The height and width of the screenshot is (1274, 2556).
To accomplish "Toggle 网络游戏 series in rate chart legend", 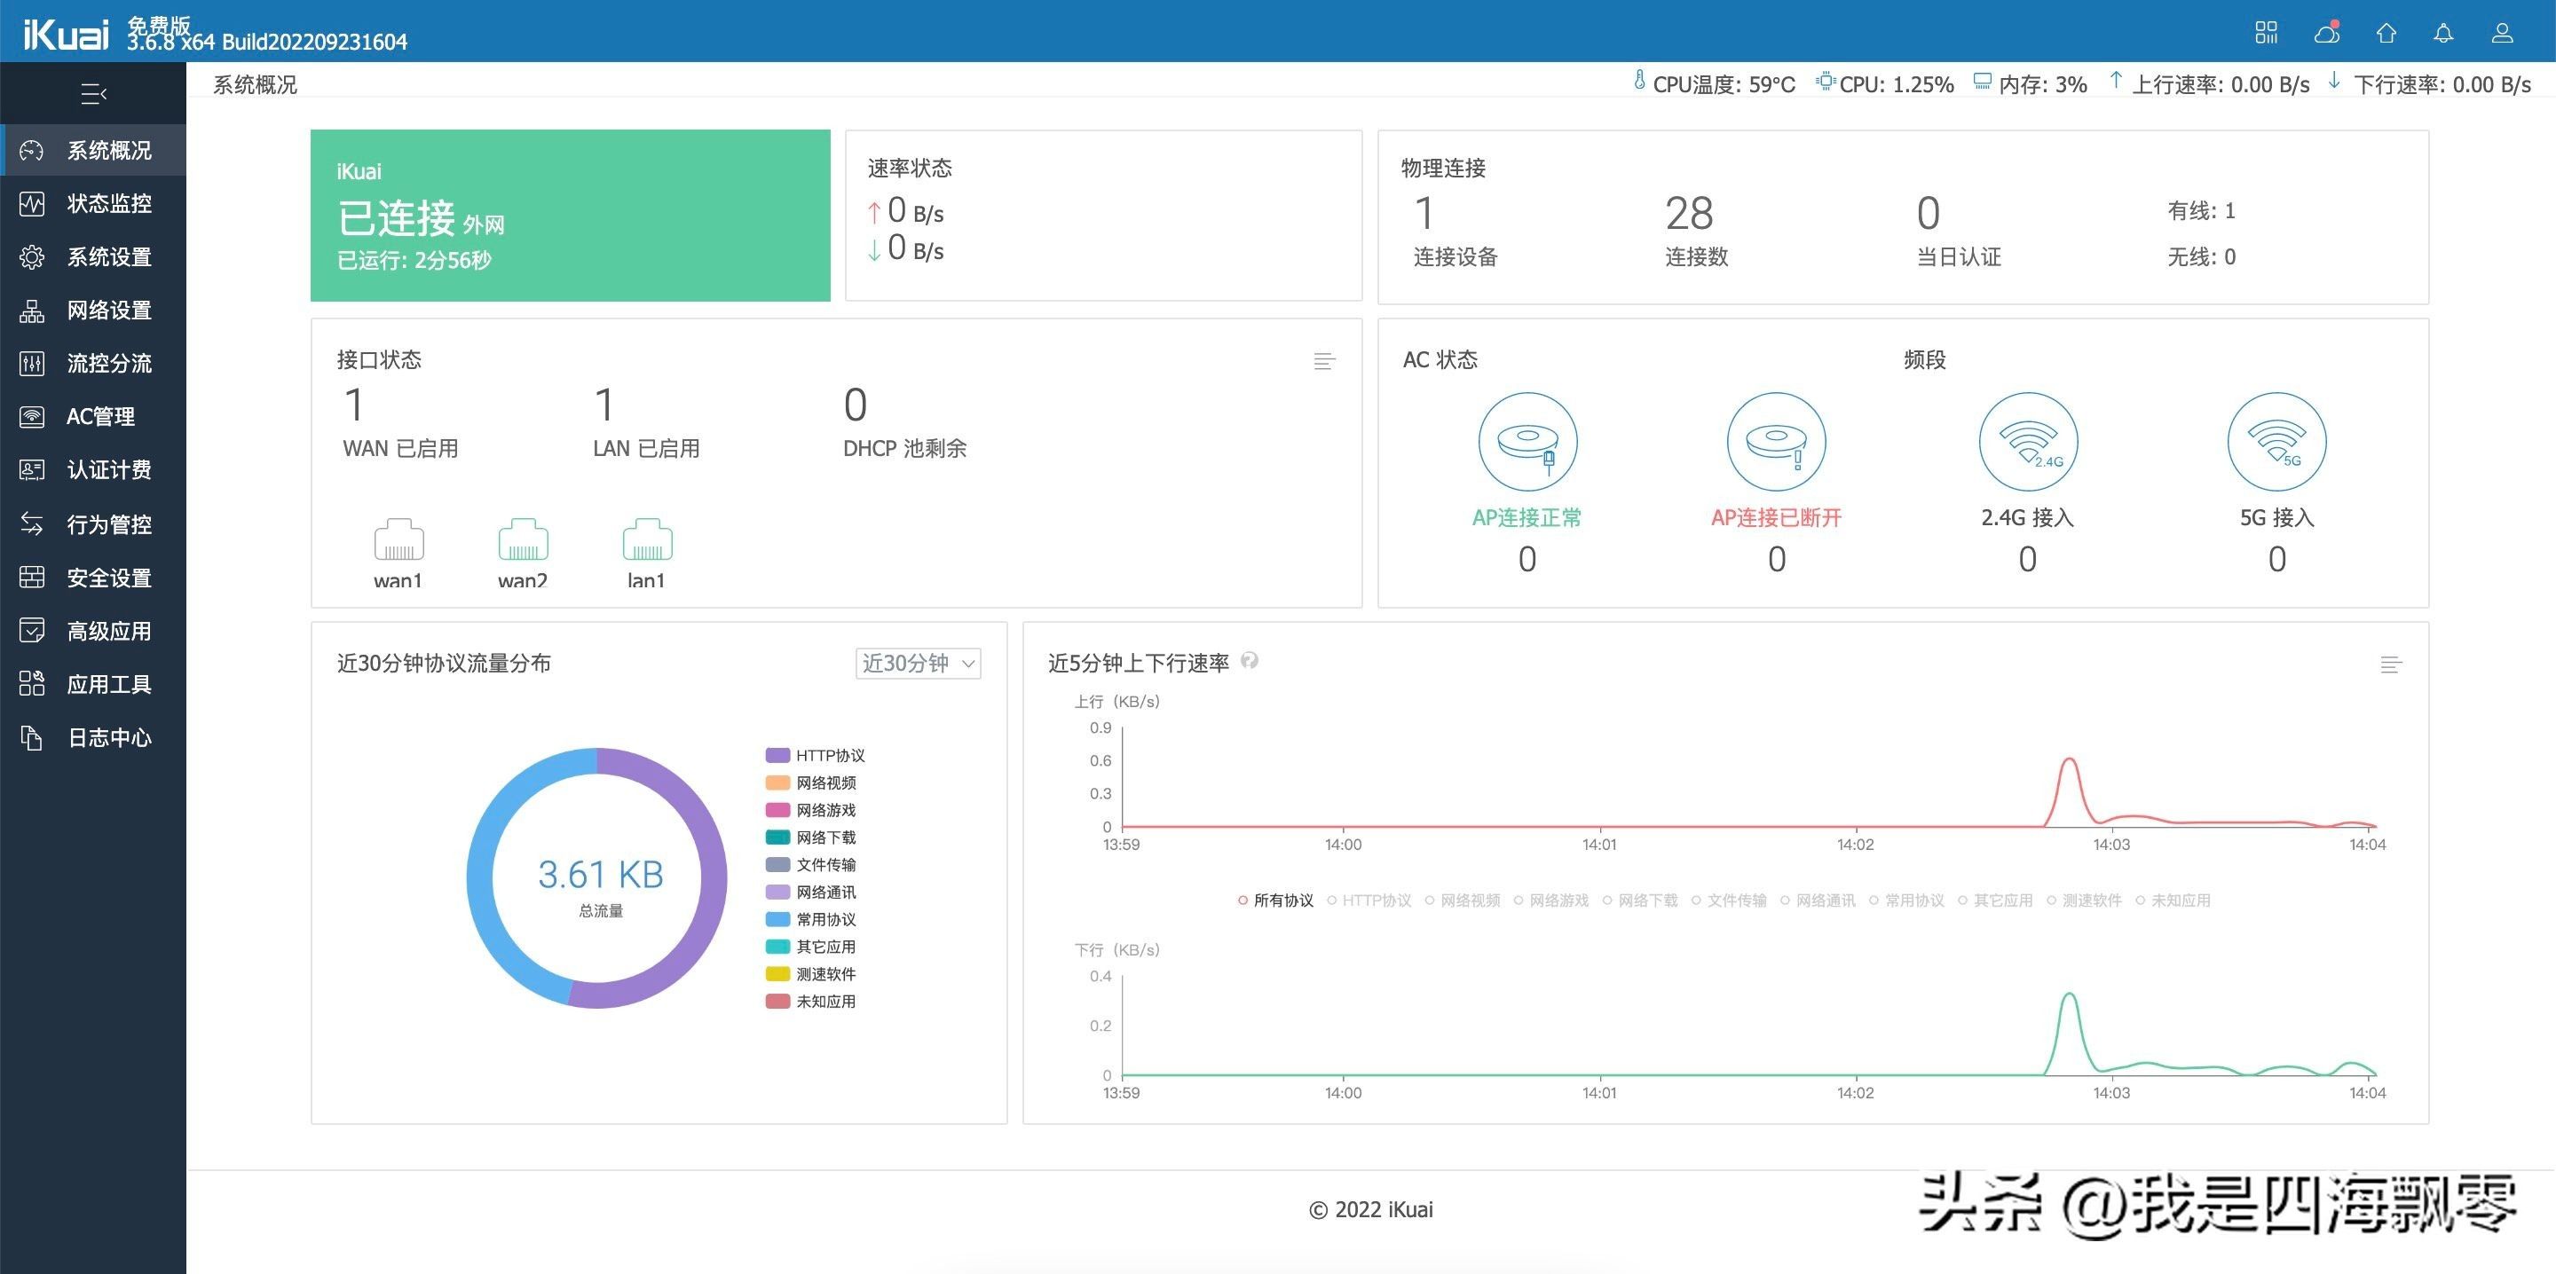I will coord(1550,900).
